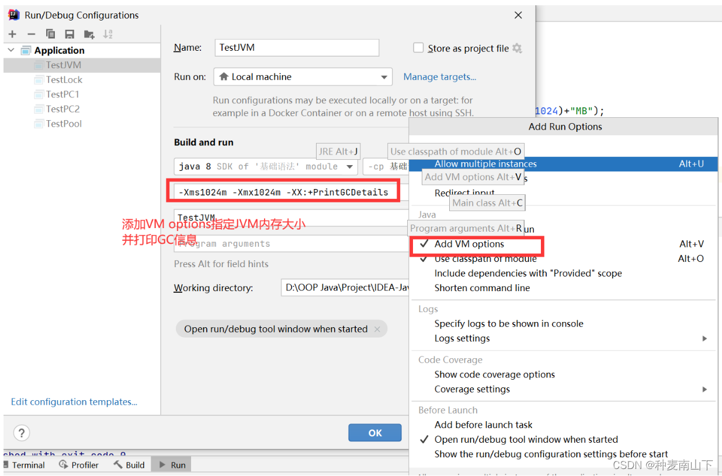The width and height of the screenshot is (722, 476).
Task: Click Manage targets link
Action: point(440,76)
